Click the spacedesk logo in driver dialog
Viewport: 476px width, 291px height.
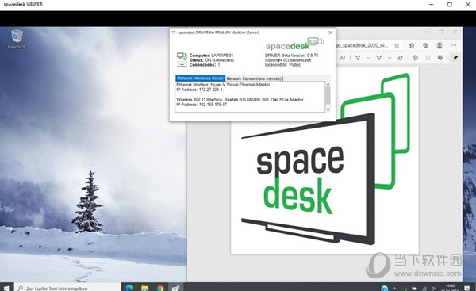(x=295, y=44)
